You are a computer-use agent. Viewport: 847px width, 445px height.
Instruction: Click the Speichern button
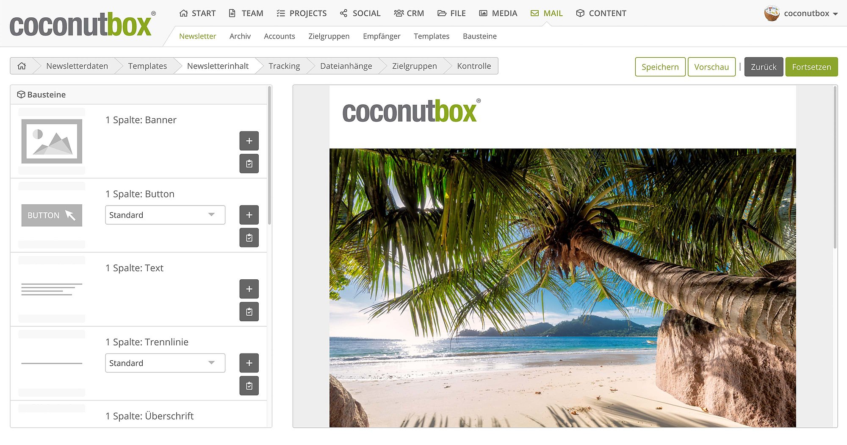660,67
